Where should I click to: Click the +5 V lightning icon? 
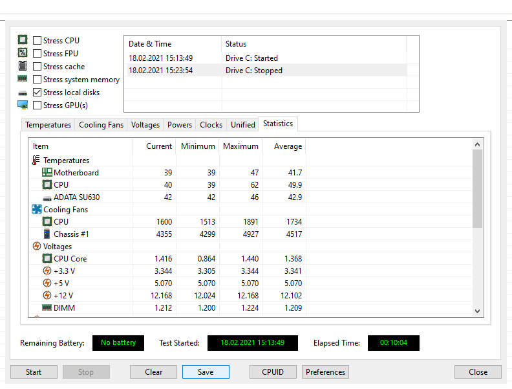47,283
